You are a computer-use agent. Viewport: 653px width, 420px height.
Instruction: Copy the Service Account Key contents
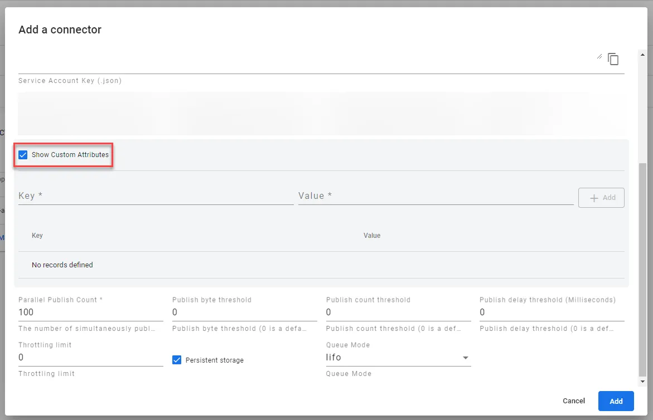pyautogui.click(x=613, y=59)
